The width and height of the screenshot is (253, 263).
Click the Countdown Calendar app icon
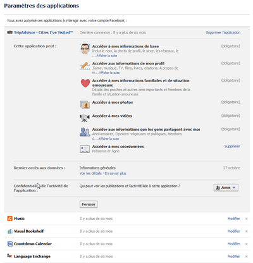[x=10, y=244]
